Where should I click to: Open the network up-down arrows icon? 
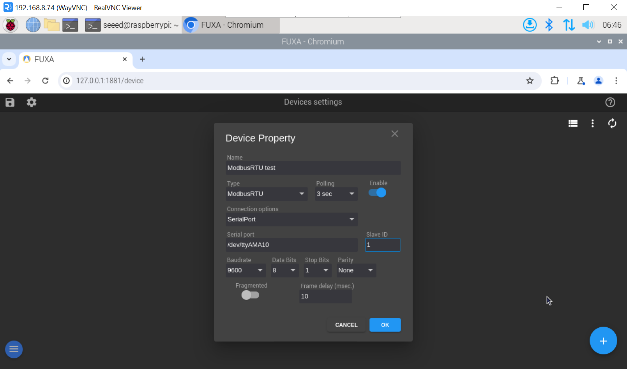569,25
